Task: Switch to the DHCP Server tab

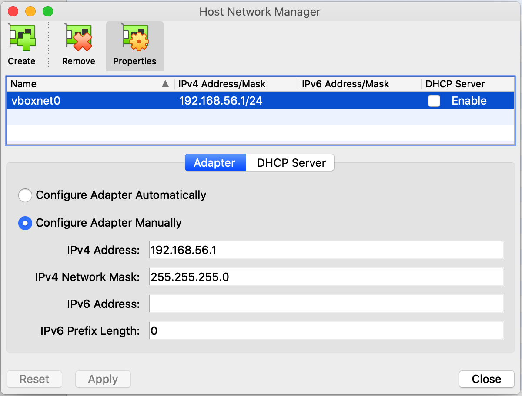Action: pos(290,162)
